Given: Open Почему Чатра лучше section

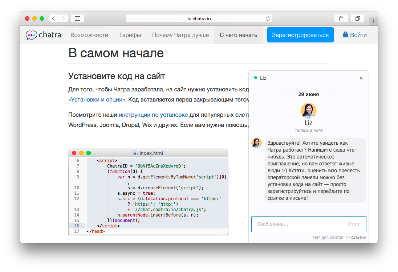Looking at the screenshot, I should (x=180, y=35).
